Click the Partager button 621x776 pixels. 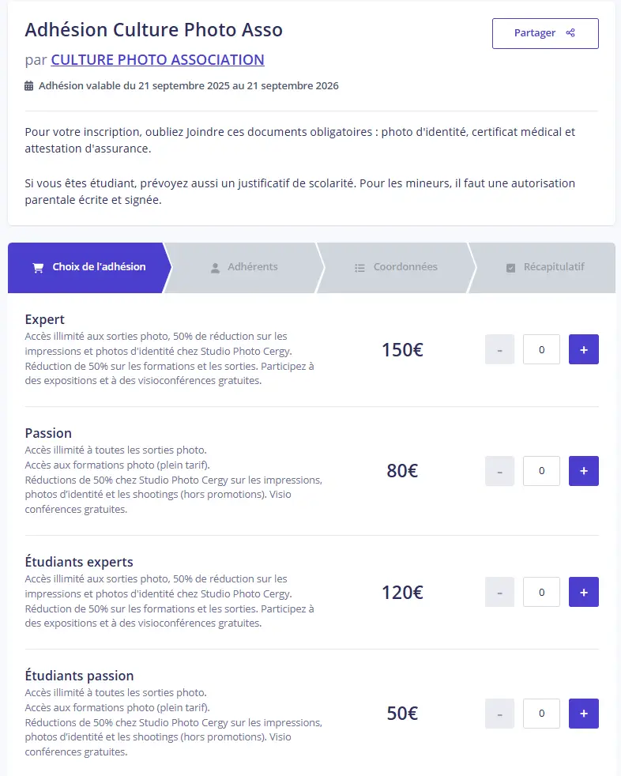tap(545, 33)
